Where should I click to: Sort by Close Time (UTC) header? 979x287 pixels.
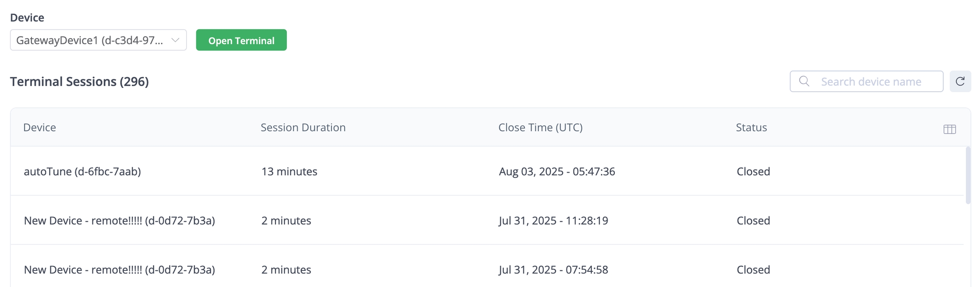pos(540,127)
